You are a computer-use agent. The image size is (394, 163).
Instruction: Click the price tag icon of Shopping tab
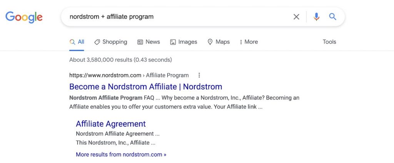(97, 42)
